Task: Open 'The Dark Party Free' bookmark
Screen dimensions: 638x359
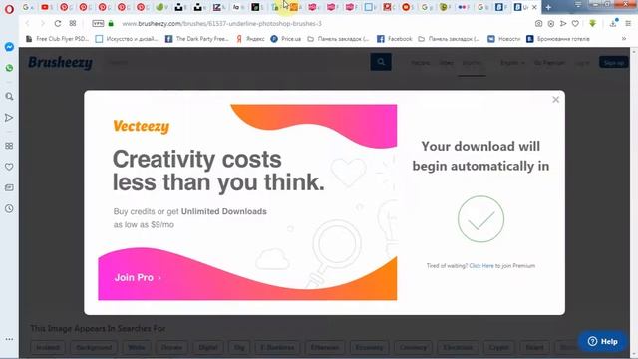Action: [197, 39]
